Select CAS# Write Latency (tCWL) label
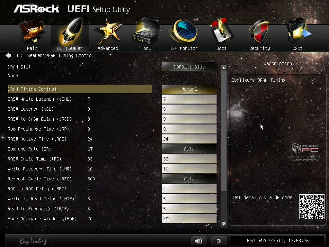 [40, 99]
